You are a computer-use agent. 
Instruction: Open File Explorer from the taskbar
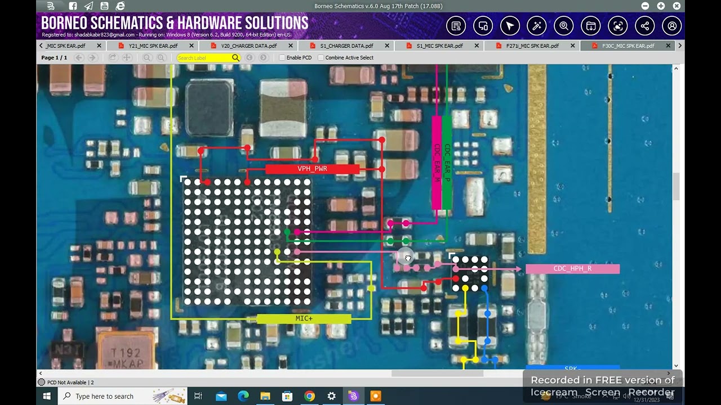pos(265,397)
